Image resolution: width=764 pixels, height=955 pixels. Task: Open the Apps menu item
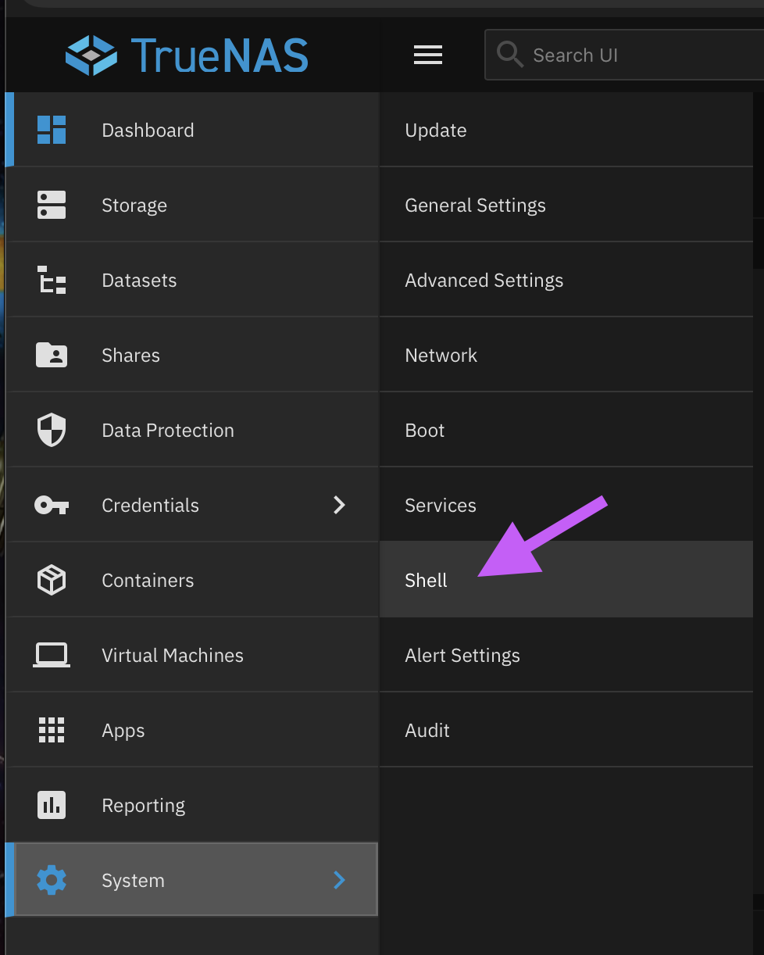[x=123, y=731]
